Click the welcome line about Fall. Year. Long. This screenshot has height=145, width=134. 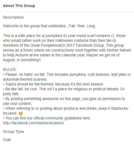(x=49, y=26)
